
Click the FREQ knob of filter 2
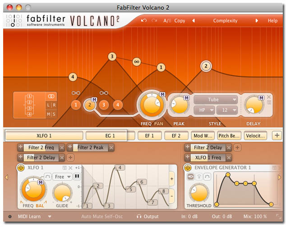click(152, 105)
